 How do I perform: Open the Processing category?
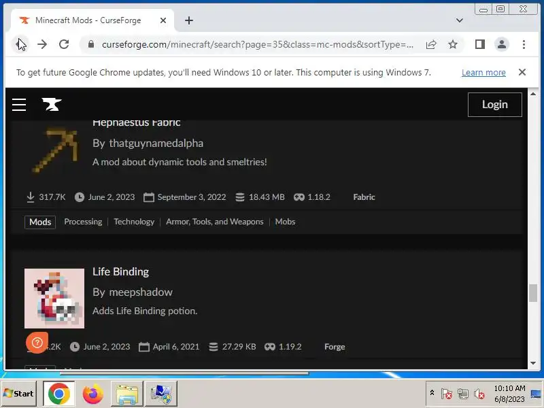coord(83,222)
